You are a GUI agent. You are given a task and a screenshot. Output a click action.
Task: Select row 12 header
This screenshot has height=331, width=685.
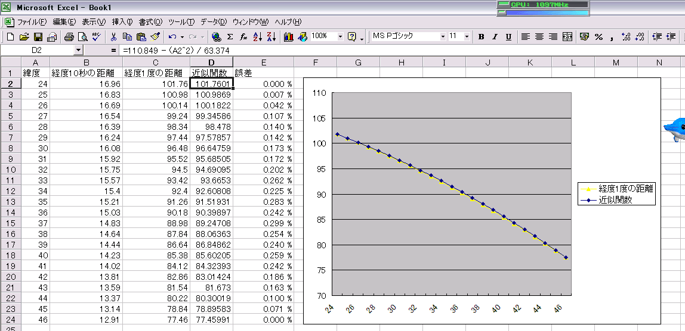[x=10, y=191]
